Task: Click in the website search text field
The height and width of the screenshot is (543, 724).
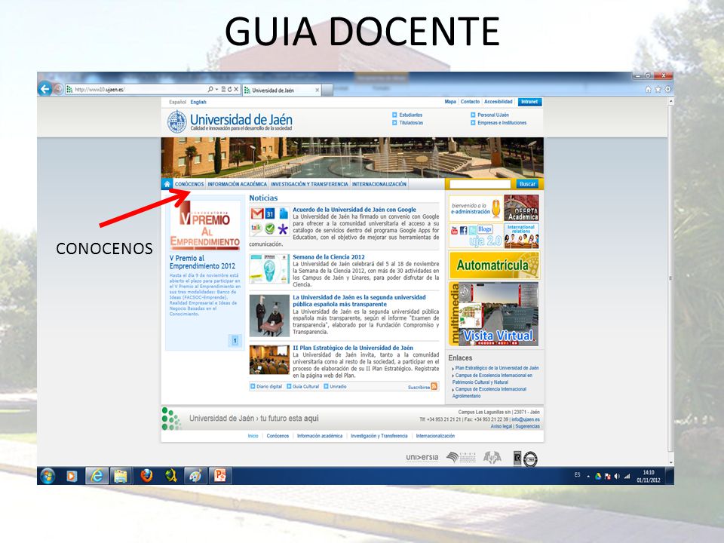Action: (480, 184)
